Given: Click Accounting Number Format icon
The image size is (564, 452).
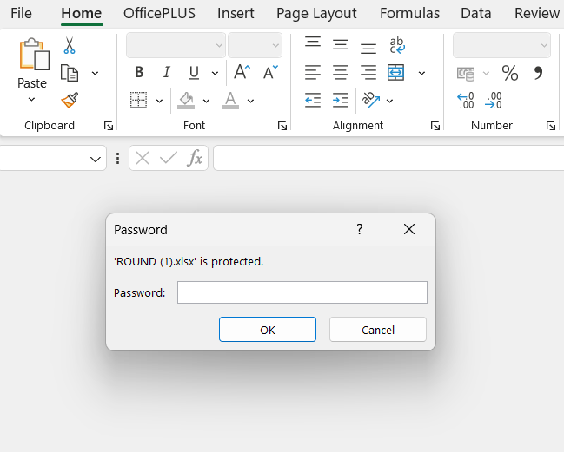Looking at the screenshot, I should pos(466,74).
